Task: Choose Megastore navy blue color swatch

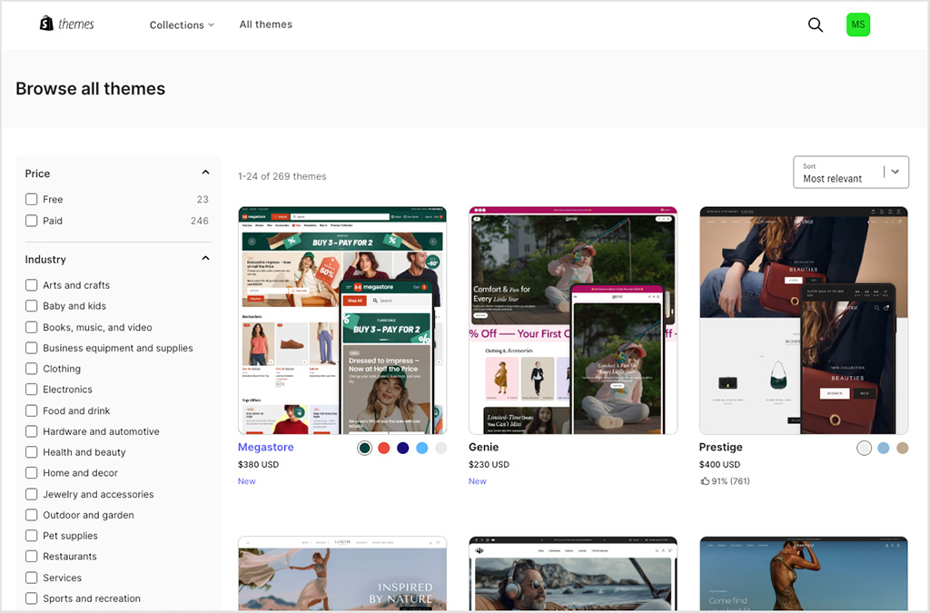Action: coord(402,449)
